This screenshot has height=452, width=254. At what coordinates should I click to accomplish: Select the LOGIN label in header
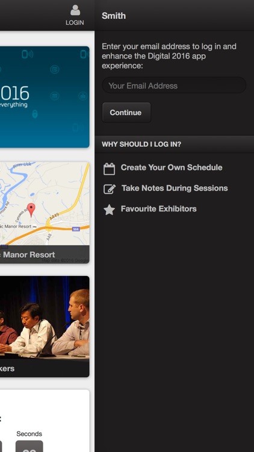[x=75, y=23]
